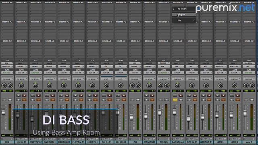Viewport: 258px width, 145px height.
Task: Click the GTR IN.01 track name
Action: [x=192, y=142]
